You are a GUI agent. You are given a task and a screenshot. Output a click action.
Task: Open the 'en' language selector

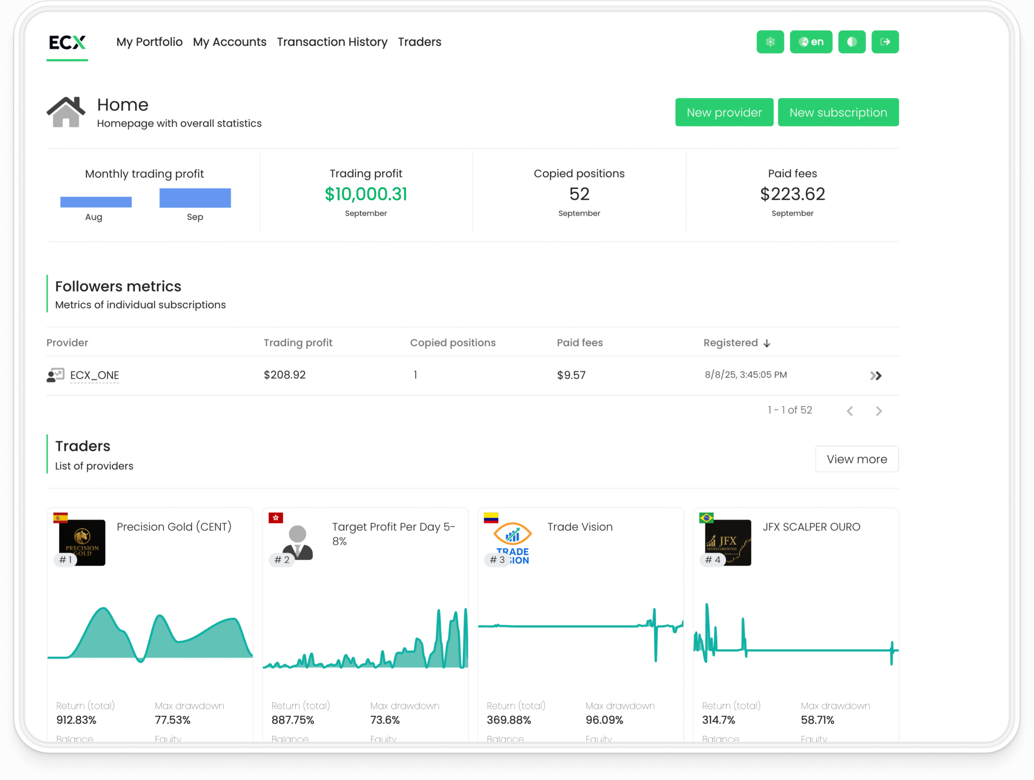click(x=811, y=42)
